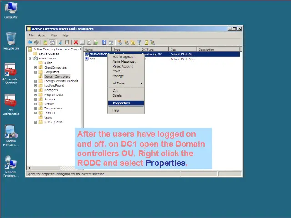Image resolution: width=291 pixels, height=218 pixels.
Task: Select the DC1 computer entry
Action: tap(92, 59)
